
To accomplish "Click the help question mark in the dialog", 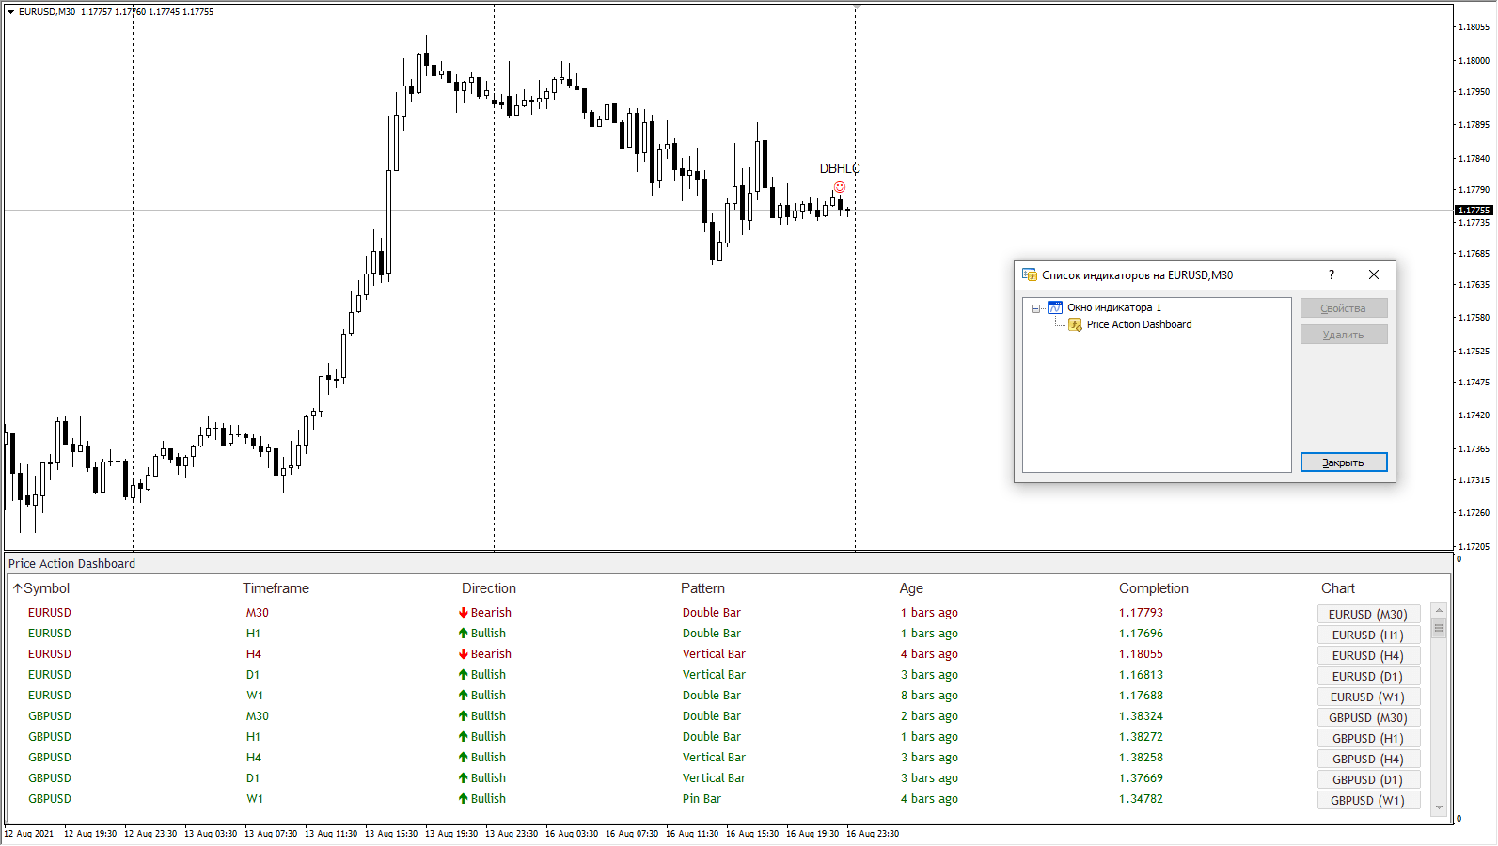I will [1331, 275].
